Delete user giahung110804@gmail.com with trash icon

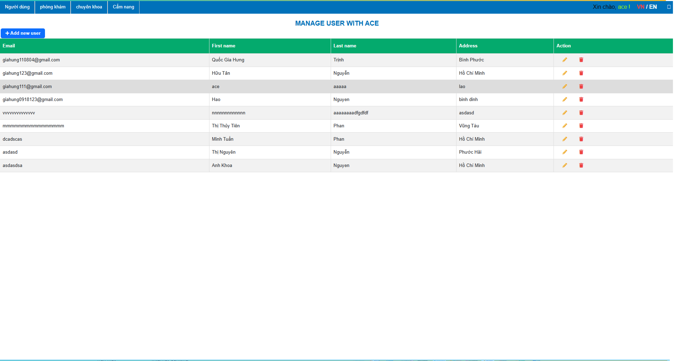581,60
